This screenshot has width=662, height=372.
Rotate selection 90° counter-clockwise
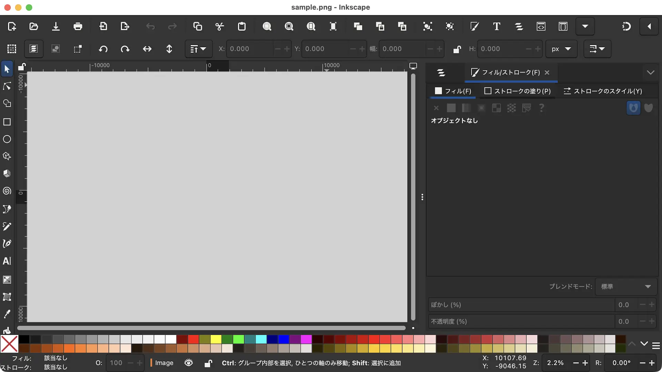point(103,49)
